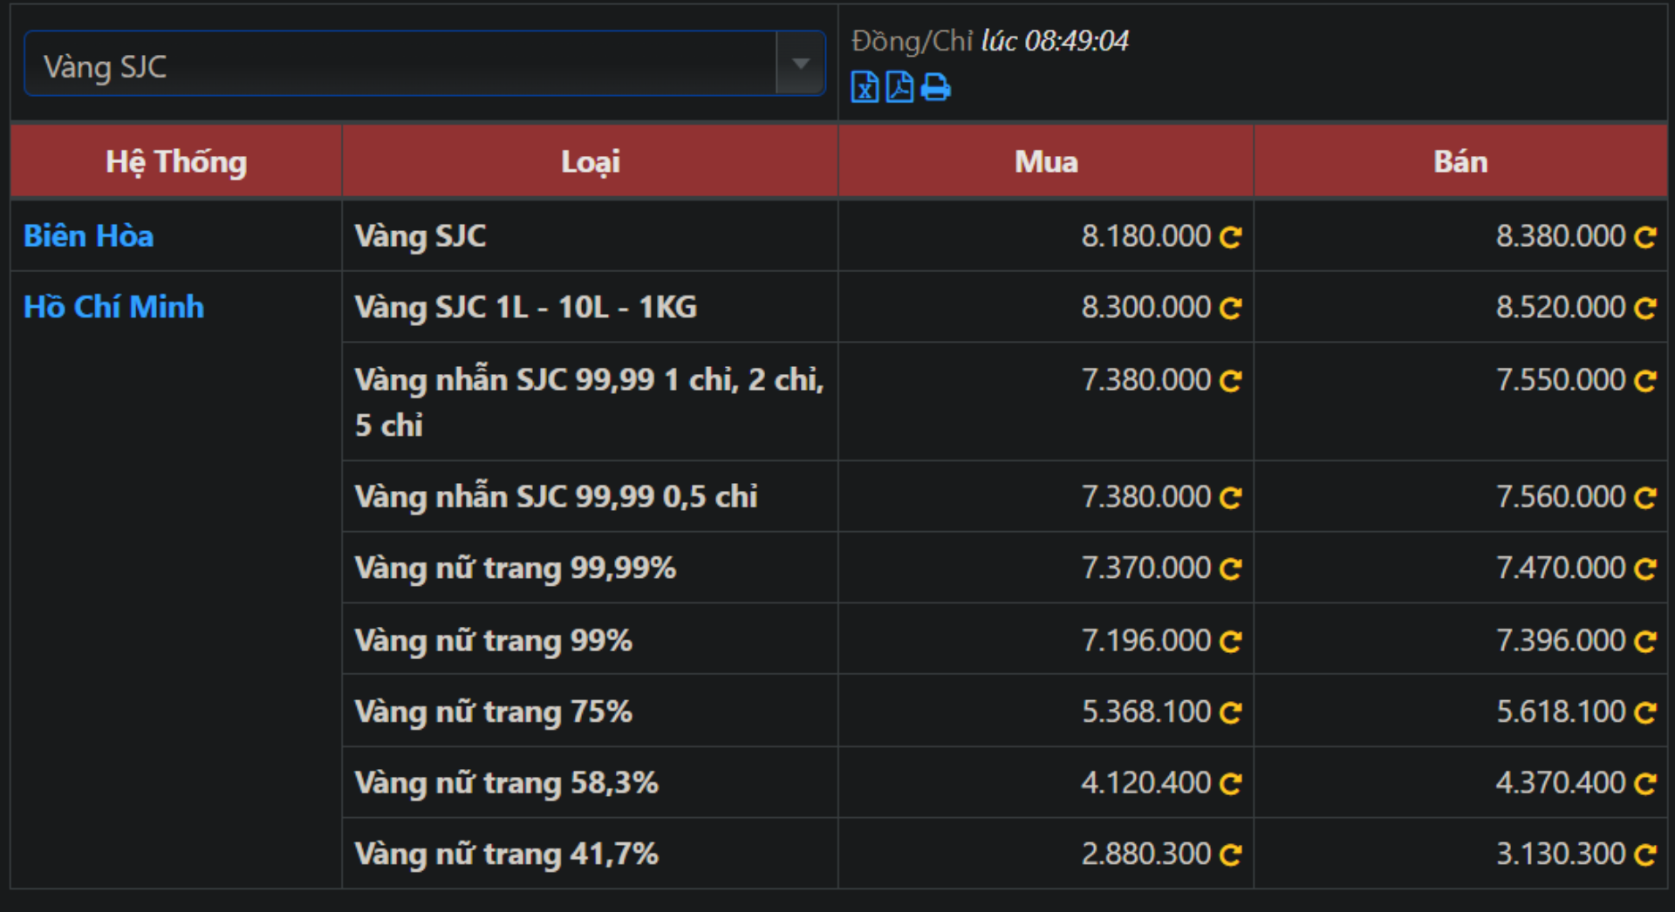The image size is (1675, 912).
Task: Click currency icon beside Mua 5.368.100
Action: (x=1230, y=713)
